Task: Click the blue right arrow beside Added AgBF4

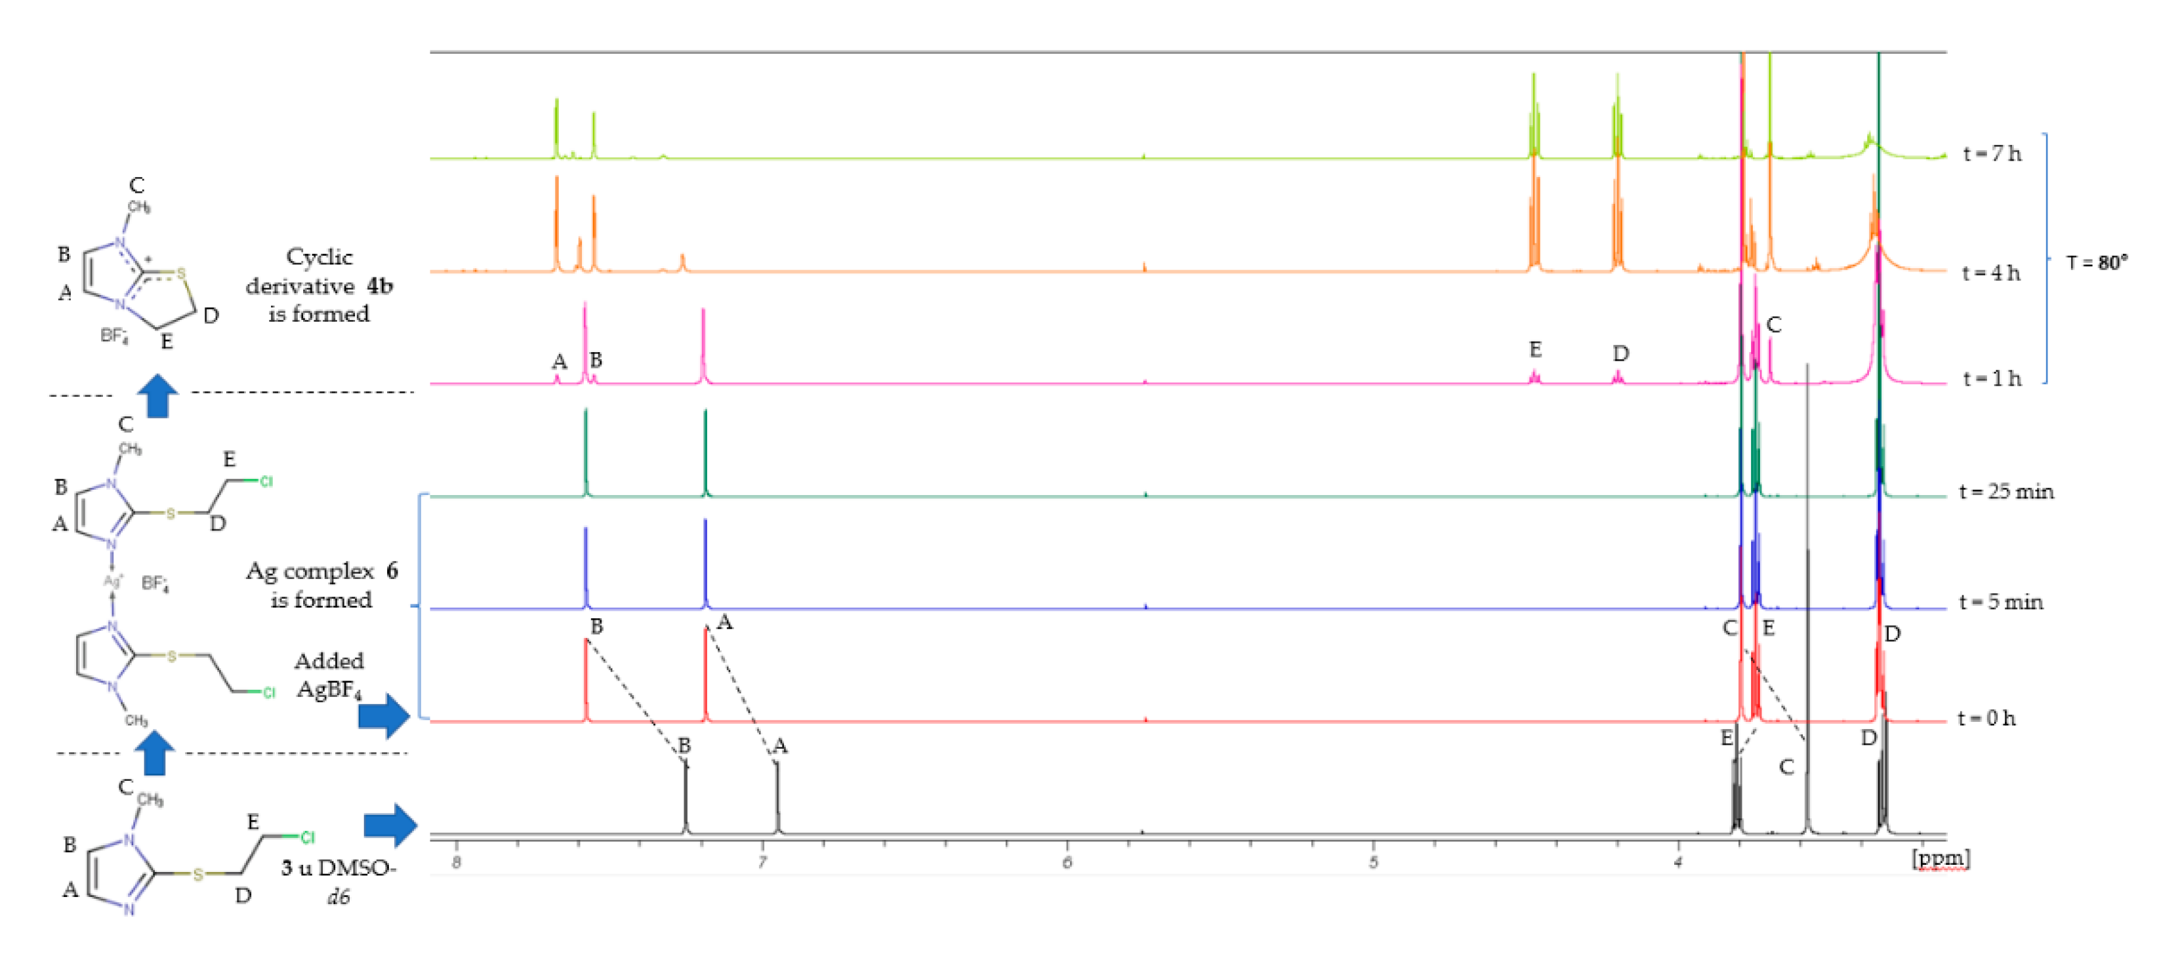Action: [x=384, y=715]
